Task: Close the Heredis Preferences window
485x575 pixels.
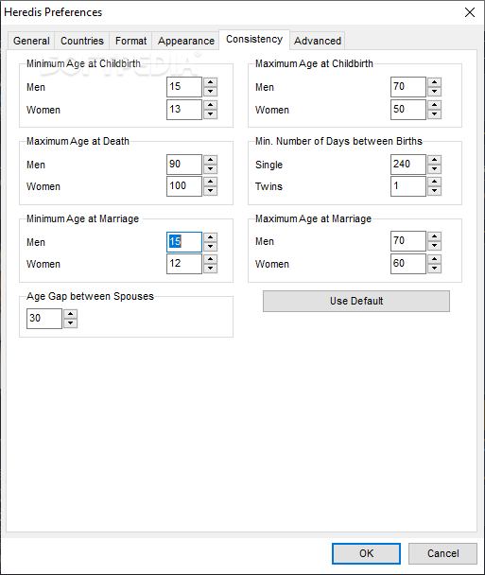Action: coord(470,12)
